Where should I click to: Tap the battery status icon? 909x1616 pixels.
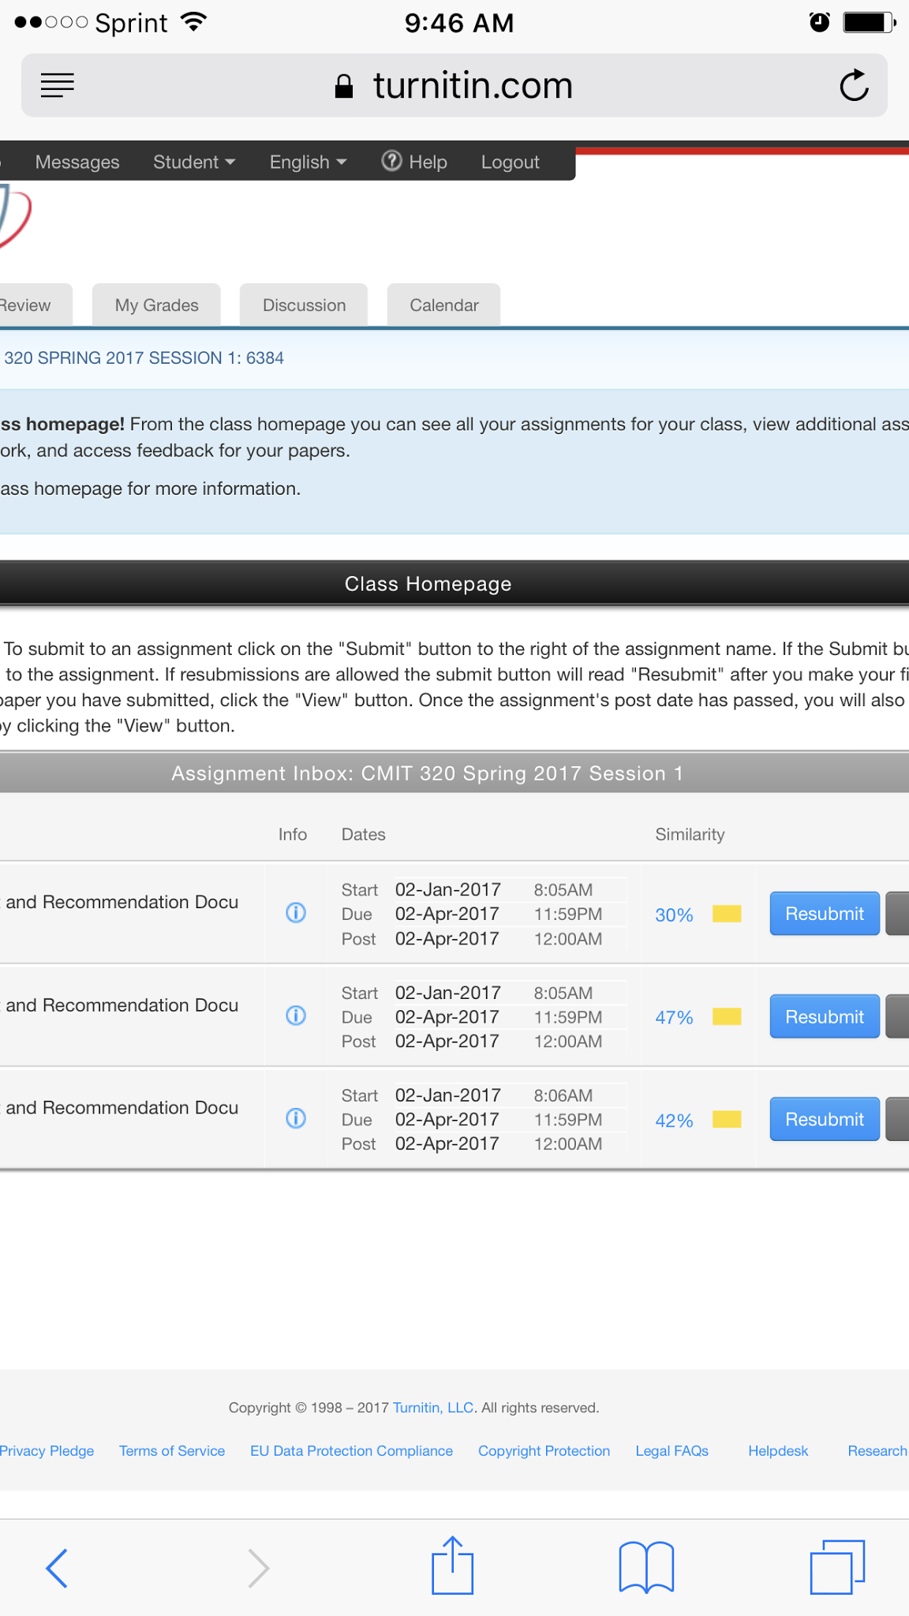pos(869,22)
